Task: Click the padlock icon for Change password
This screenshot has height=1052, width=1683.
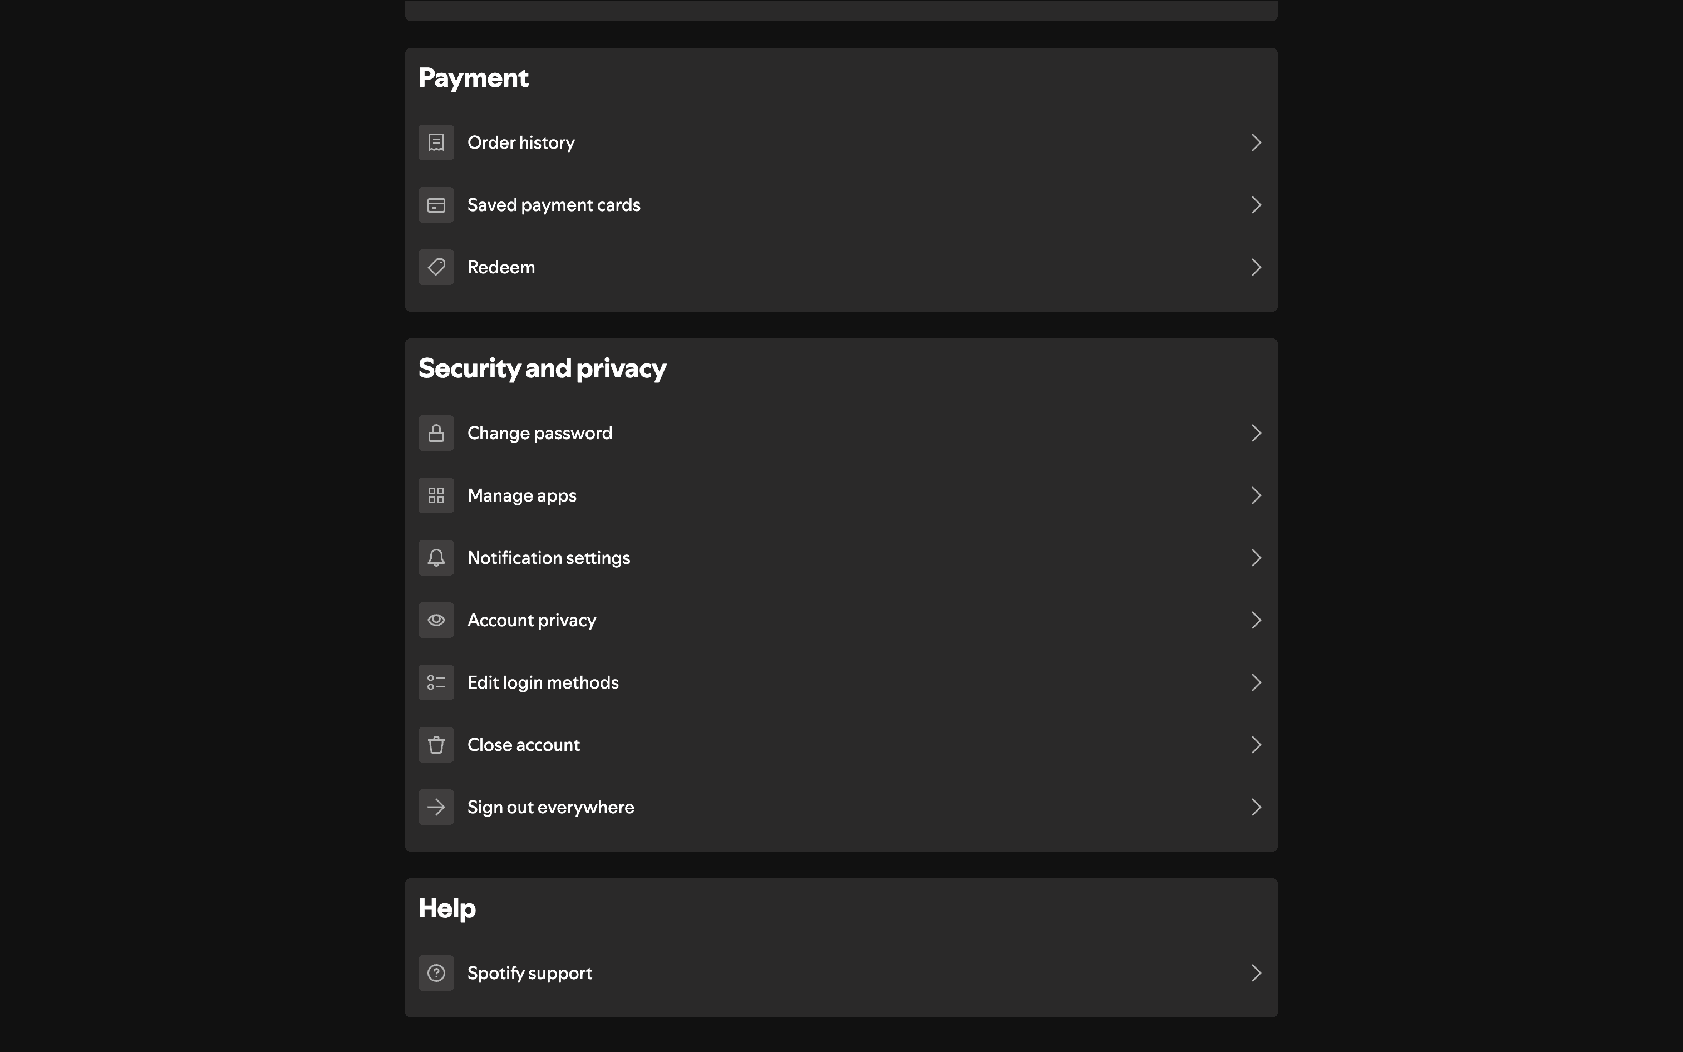Action: [436, 434]
